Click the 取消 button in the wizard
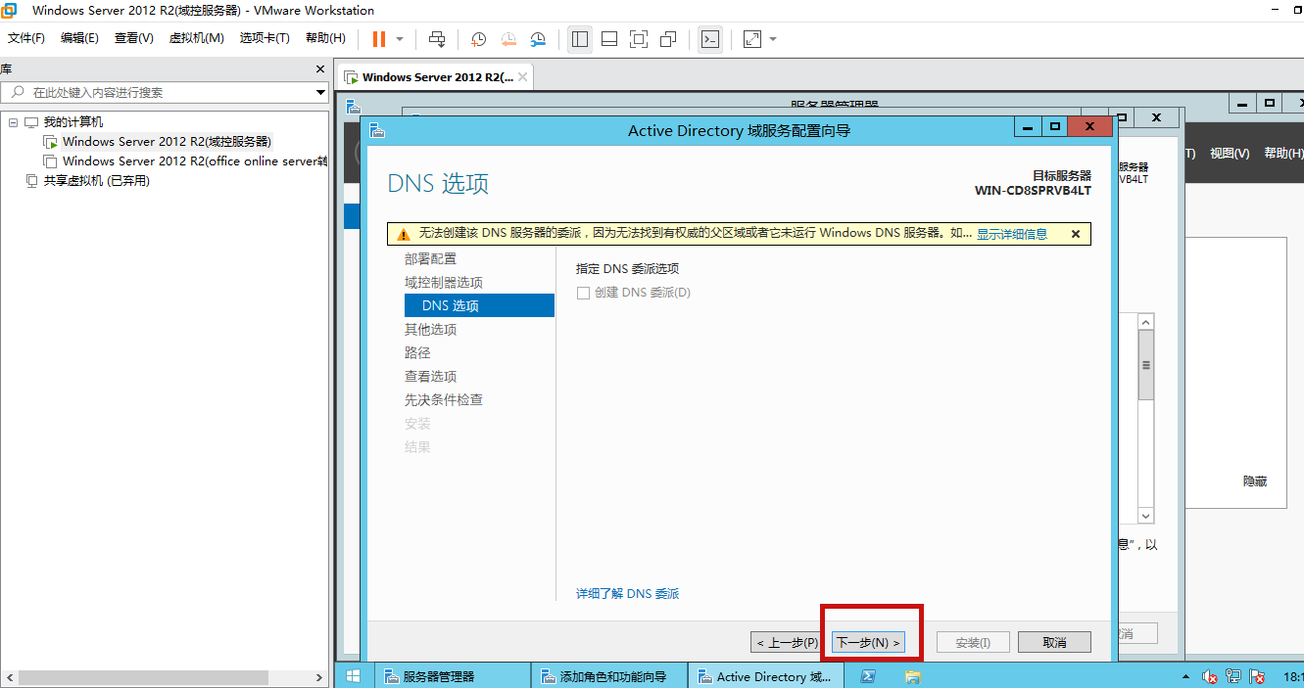 coord(1054,643)
